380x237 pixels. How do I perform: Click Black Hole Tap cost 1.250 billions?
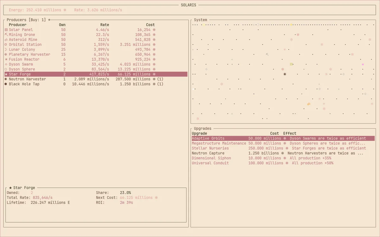click(x=135, y=84)
